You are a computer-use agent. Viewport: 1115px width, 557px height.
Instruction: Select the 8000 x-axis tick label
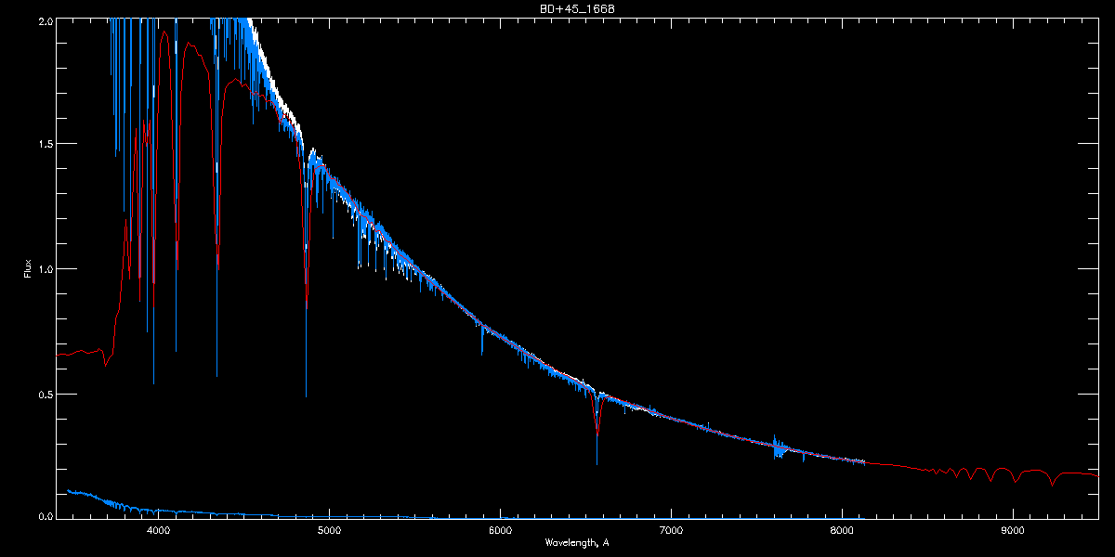pos(842,531)
